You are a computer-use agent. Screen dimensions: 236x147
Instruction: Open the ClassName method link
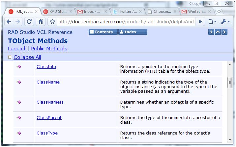pyautogui.click(x=48, y=82)
